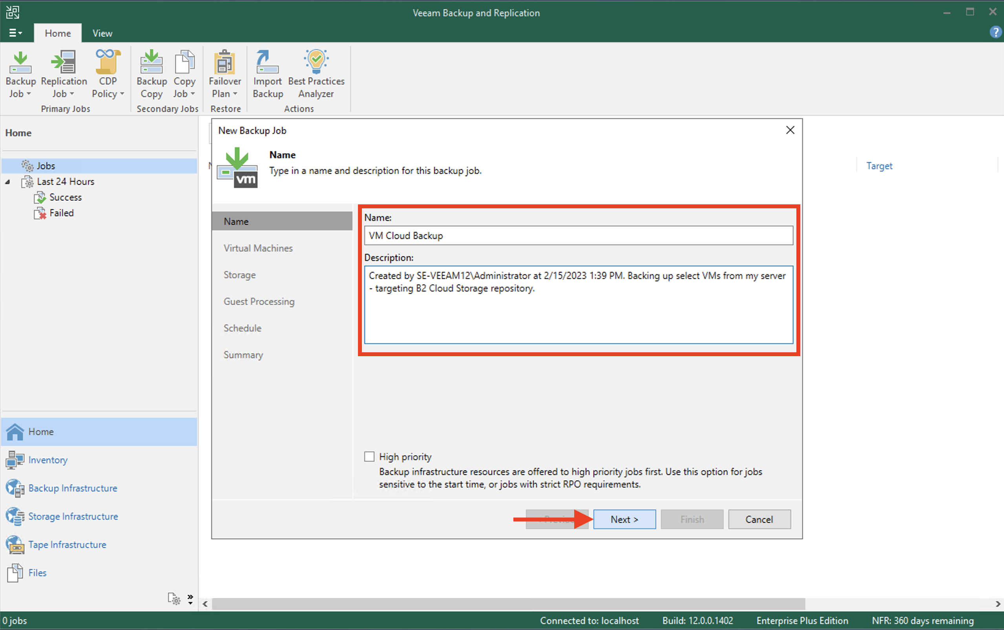The height and width of the screenshot is (630, 1004).
Task: Click the Backup Job ribbon icon
Action: coord(20,62)
